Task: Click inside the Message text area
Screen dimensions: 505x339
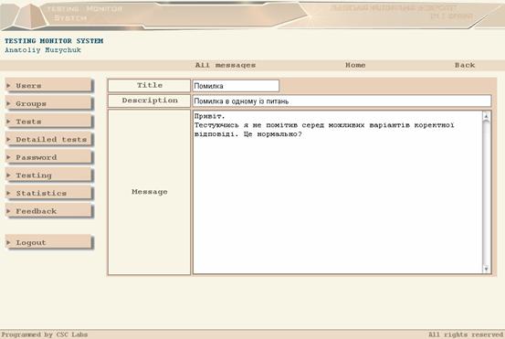Action: pyautogui.click(x=338, y=192)
